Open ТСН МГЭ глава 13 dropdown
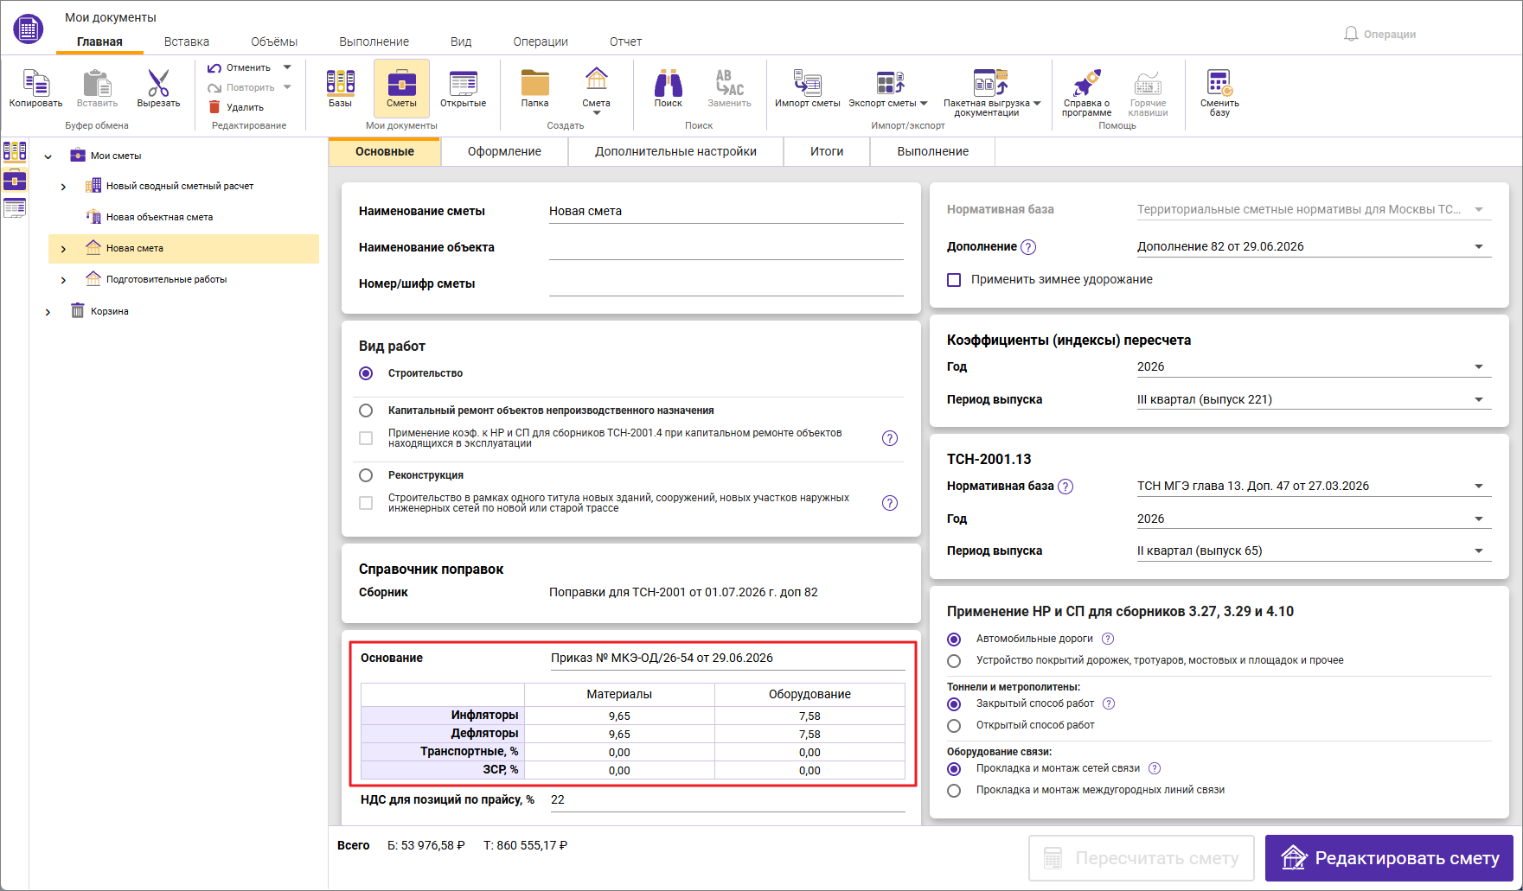Screen dimensions: 1523x891 1314,486
